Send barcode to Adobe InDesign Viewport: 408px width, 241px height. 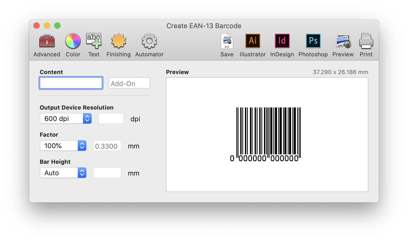pyautogui.click(x=282, y=41)
